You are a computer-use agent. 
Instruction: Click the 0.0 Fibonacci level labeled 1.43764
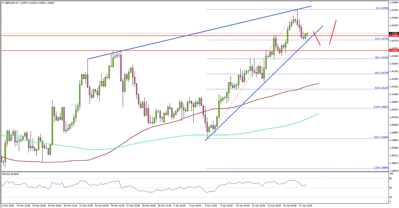pos(381,8)
